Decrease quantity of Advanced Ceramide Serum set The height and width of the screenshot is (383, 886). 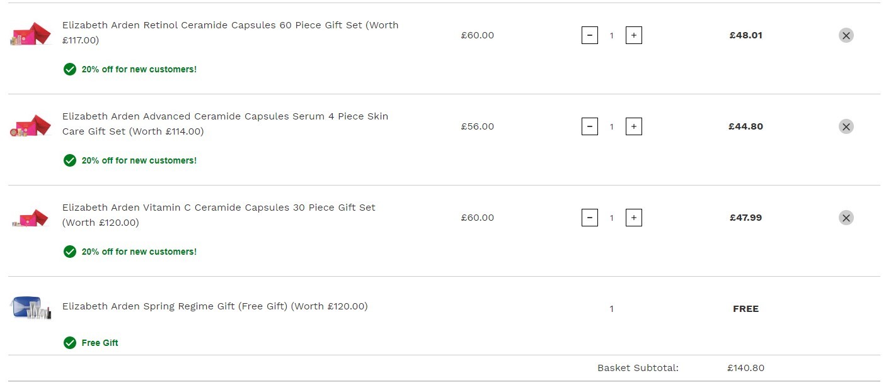click(590, 126)
